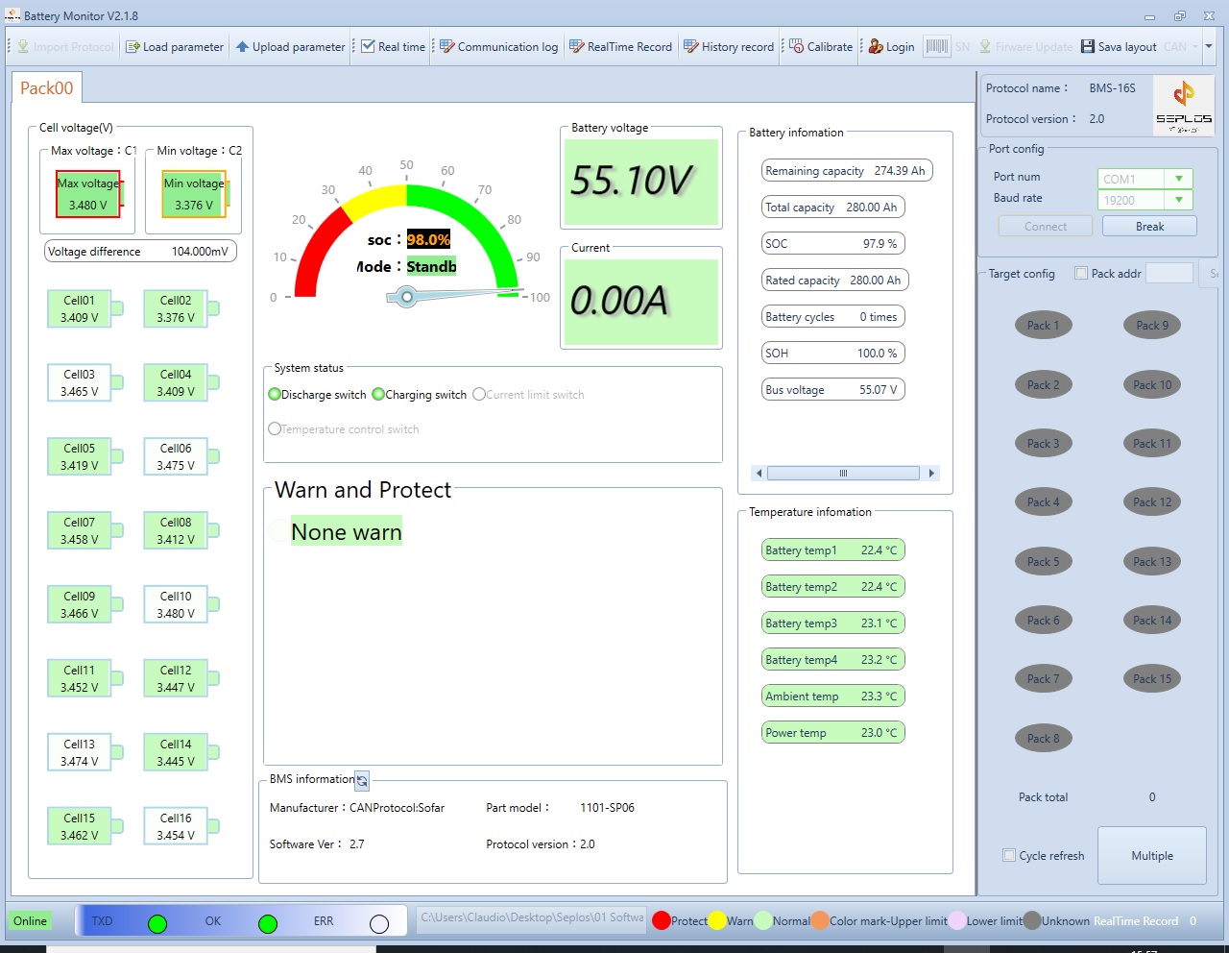The width and height of the screenshot is (1229, 953).
Task: Select Pack 1 button
Action: pyautogui.click(x=1044, y=325)
